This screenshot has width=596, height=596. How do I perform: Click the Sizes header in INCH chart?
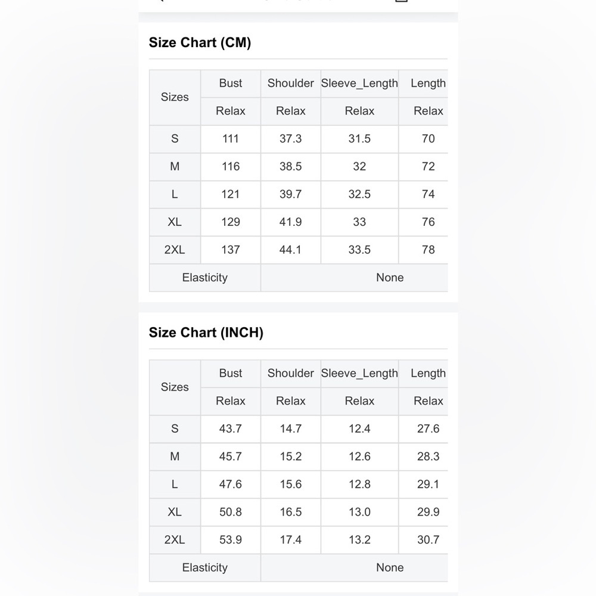click(x=175, y=387)
